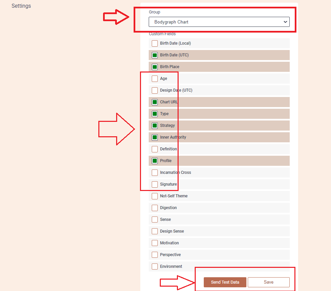331x291 pixels.
Task: Uncheck the Type checkbox
Action: pyautogui.click(x=155, y=114)
